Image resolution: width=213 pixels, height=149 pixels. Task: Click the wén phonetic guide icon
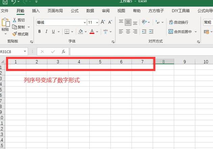[x=105, y=31]
